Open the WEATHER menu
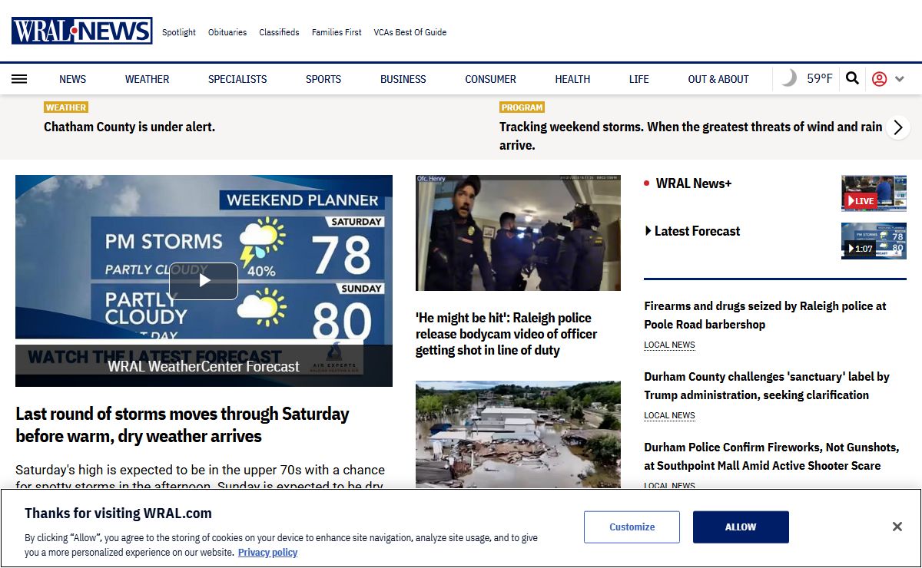The height and width of the screenshot is (568, 922). click(148, 79)
